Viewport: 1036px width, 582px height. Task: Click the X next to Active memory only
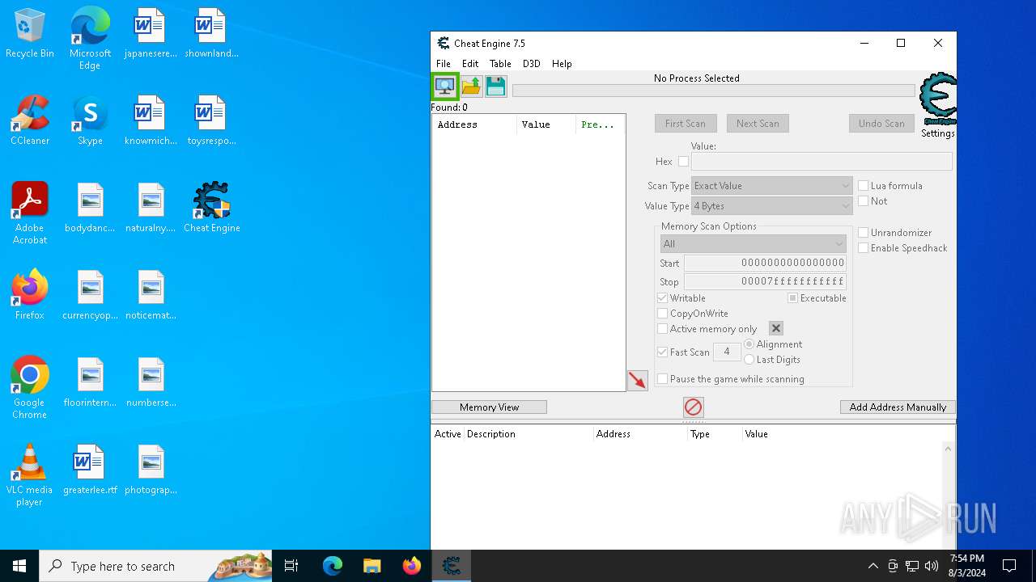[775, 328]
